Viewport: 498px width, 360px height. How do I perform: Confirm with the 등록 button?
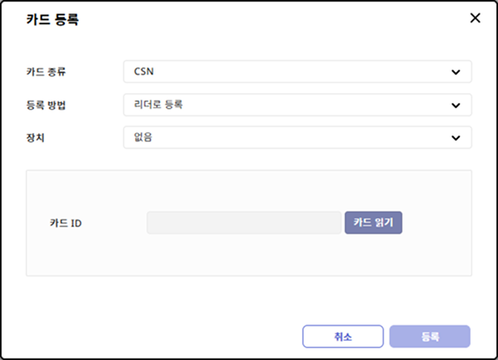click(x=430, y=337)
